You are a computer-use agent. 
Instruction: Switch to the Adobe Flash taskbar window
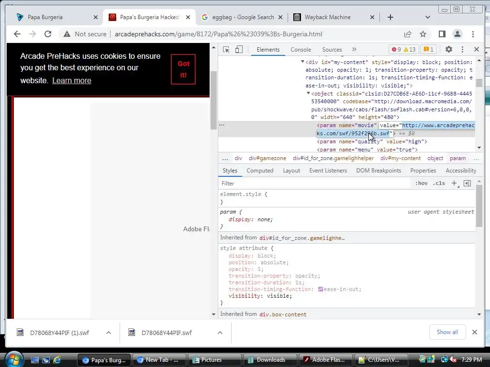tap(325, 360)
